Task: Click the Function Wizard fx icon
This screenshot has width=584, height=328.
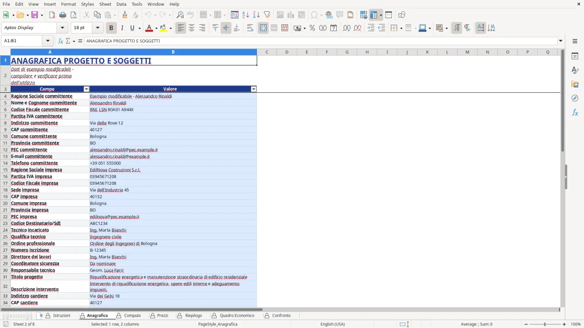Action: click(x=60, y=41)
